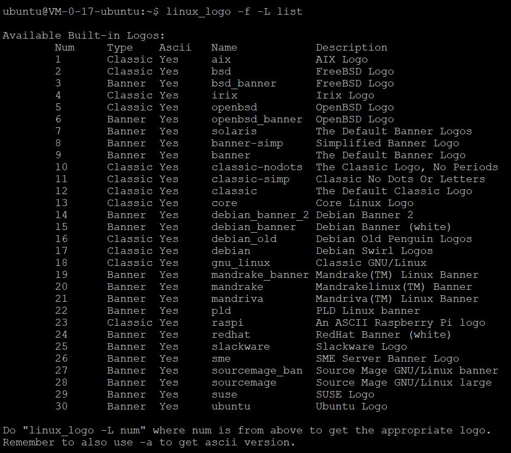Click the 'slackware' logo name
Image resolution: width=511 pixels, height=453 pixels.
point(240,347)
